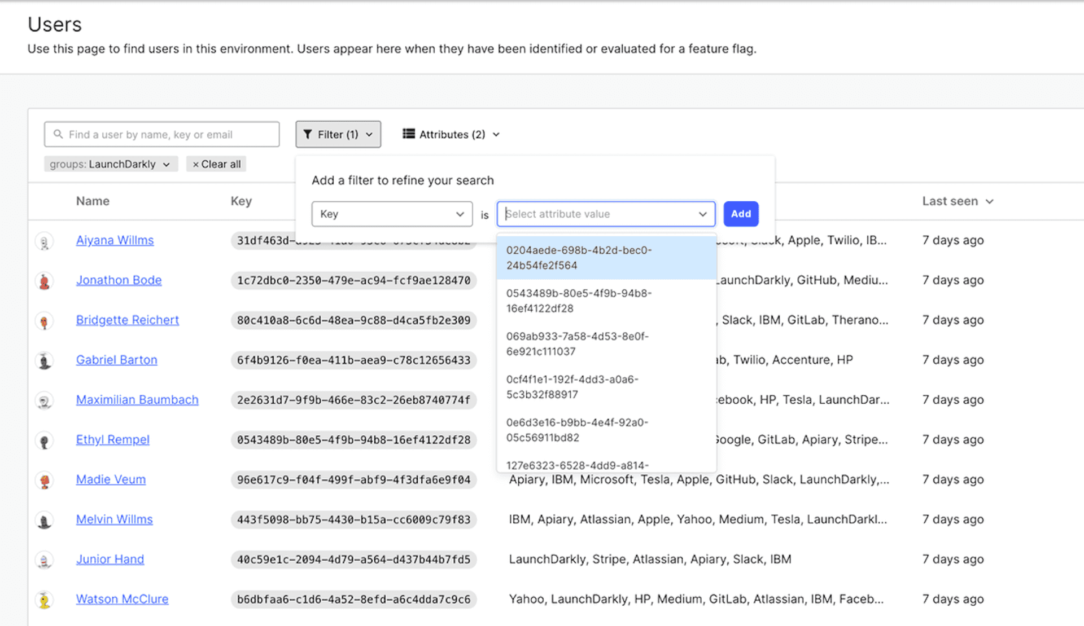The image size is (1084, 626).
Task: Click Madie Veum's avatar icon
Action: tap(44, 480)
